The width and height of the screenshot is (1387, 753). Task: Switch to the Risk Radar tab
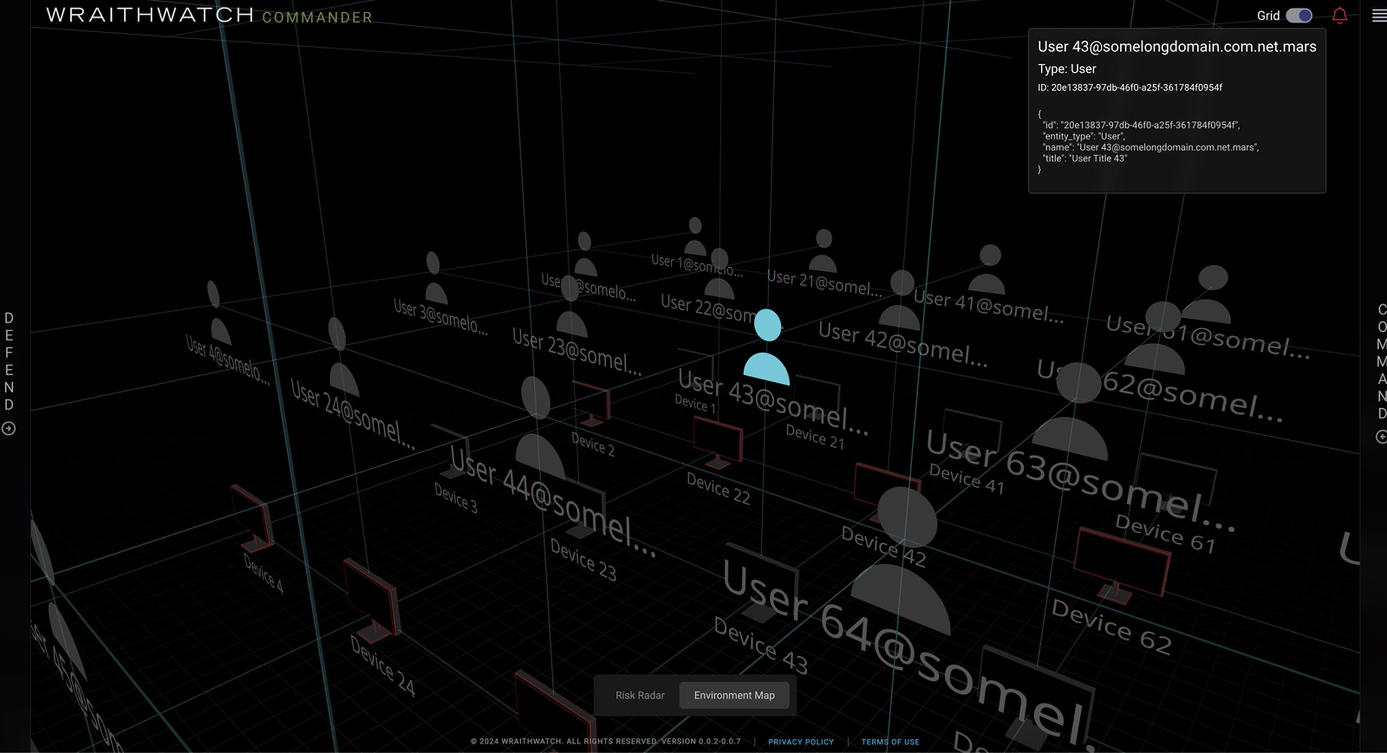(x=640, y=695)
